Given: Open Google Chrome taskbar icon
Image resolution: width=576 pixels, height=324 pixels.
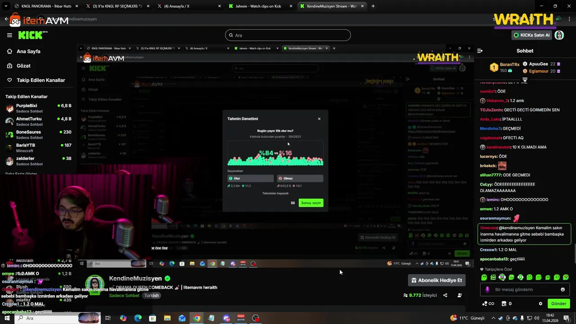Looking at the screenshot, I should coord(197,318).
